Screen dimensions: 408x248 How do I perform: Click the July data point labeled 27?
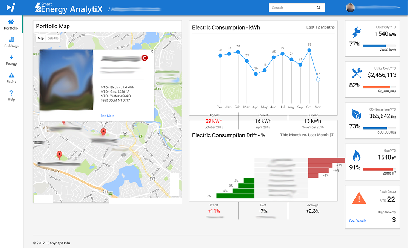point(282,54)
